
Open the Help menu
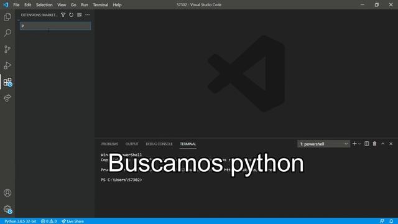point(117,4)
